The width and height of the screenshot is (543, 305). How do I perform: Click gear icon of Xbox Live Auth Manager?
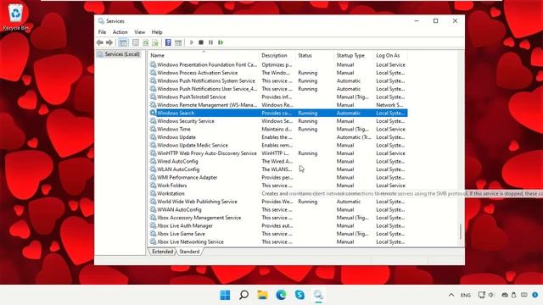tap(153, 225)
